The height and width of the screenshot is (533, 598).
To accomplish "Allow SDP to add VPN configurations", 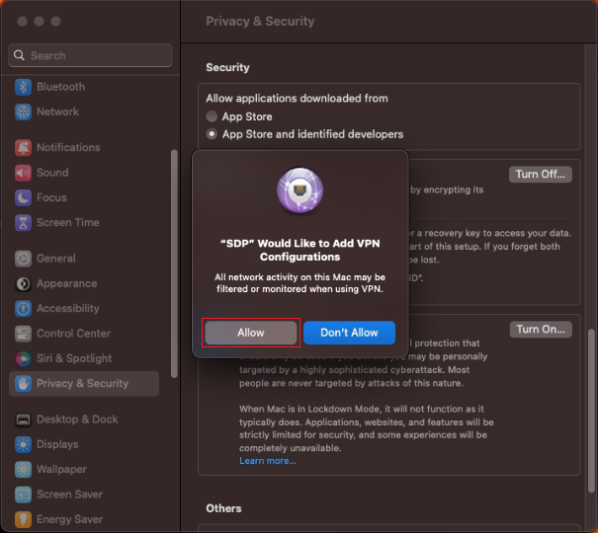I will point(251,333).
